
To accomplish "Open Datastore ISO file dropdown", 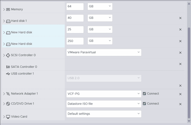I will click(104, 104).
